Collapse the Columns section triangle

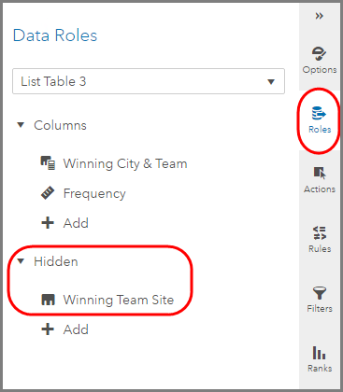pos(21,125)
